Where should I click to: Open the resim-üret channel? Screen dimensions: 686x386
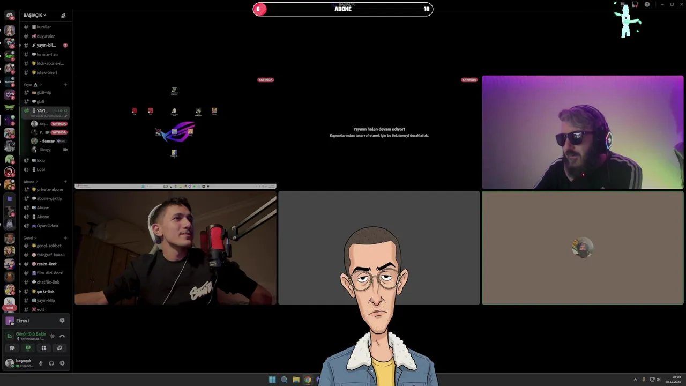(46, 264)
